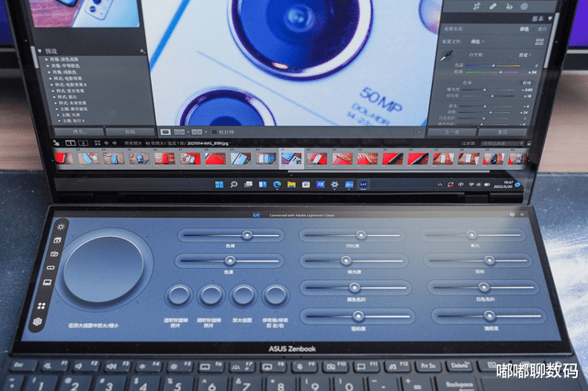Show hidden system tray icons chevron
This screenshot has height=391, width=588.
440,184
